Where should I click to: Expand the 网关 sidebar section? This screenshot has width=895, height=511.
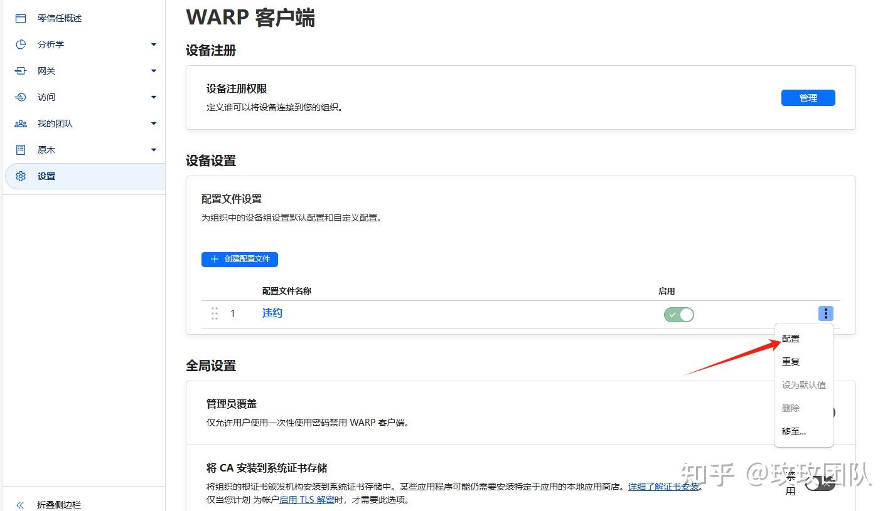click(x=153, y=71)
